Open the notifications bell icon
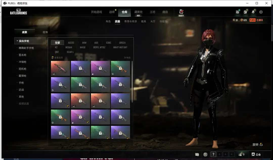The image size is (273, 160). [x=253, y=12]
